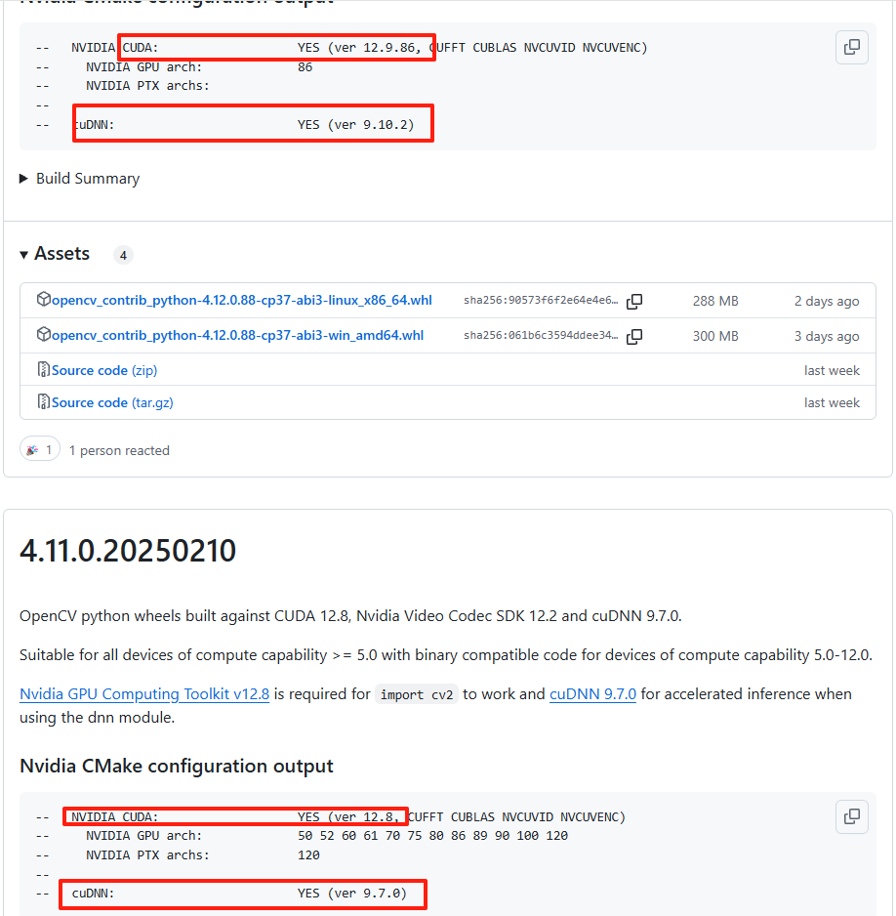Collapse the Assets section

pyautogui.click(x=55, y=254)
